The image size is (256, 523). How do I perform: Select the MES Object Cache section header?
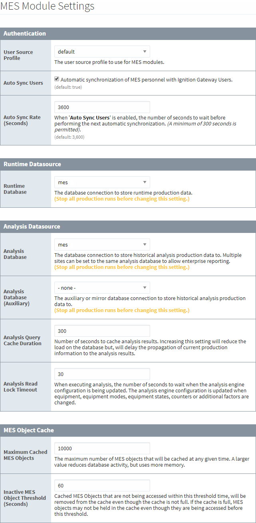tap(29, 430)
